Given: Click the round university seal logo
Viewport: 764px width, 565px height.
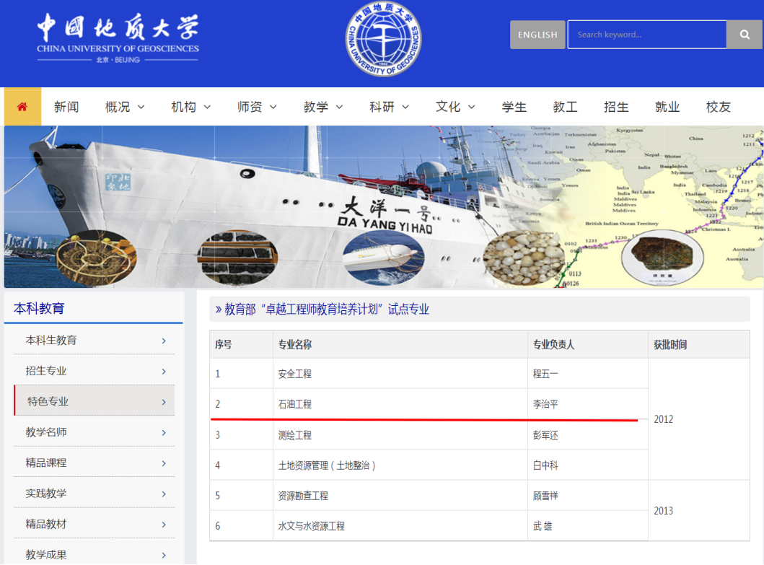Looking at the screenshot, I should point(383,40).
